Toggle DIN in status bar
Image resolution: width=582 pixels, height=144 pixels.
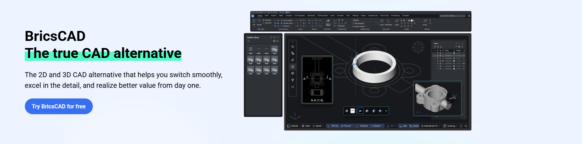point(403,126)
